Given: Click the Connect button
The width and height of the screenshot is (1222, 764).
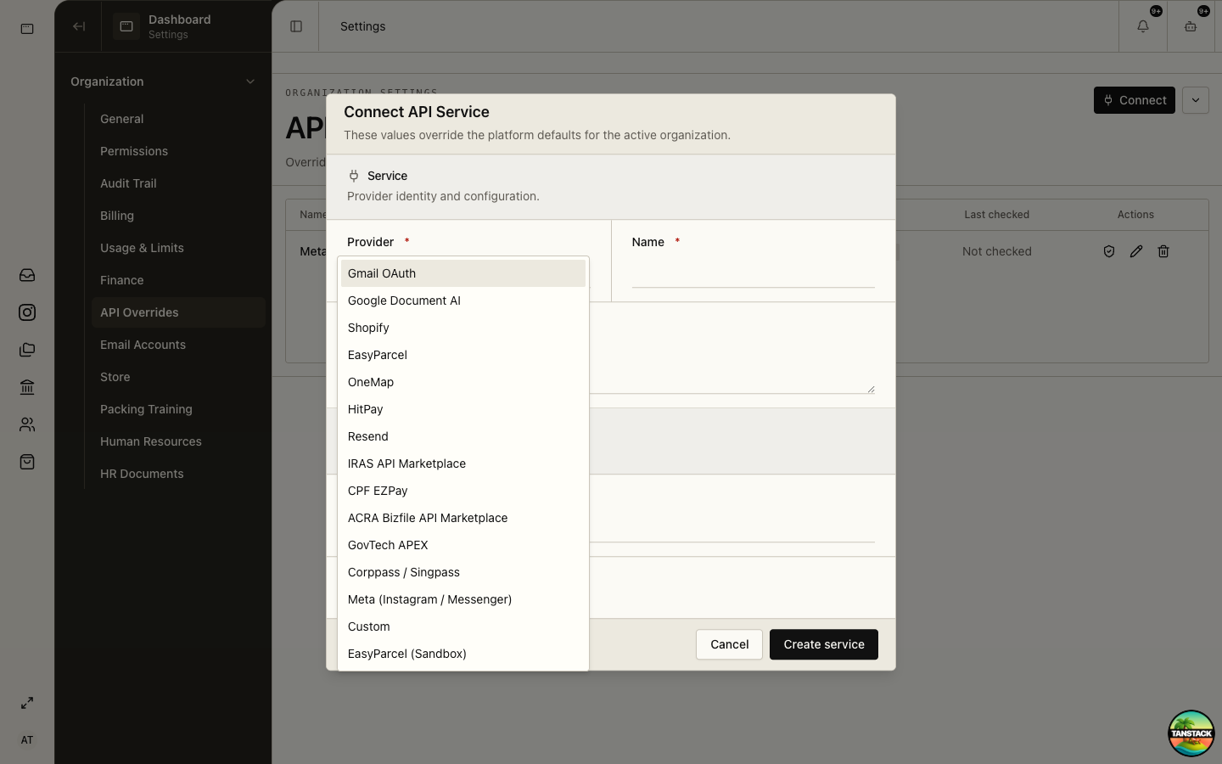Looking at the screenshot, I should (x=1135, y=100).
